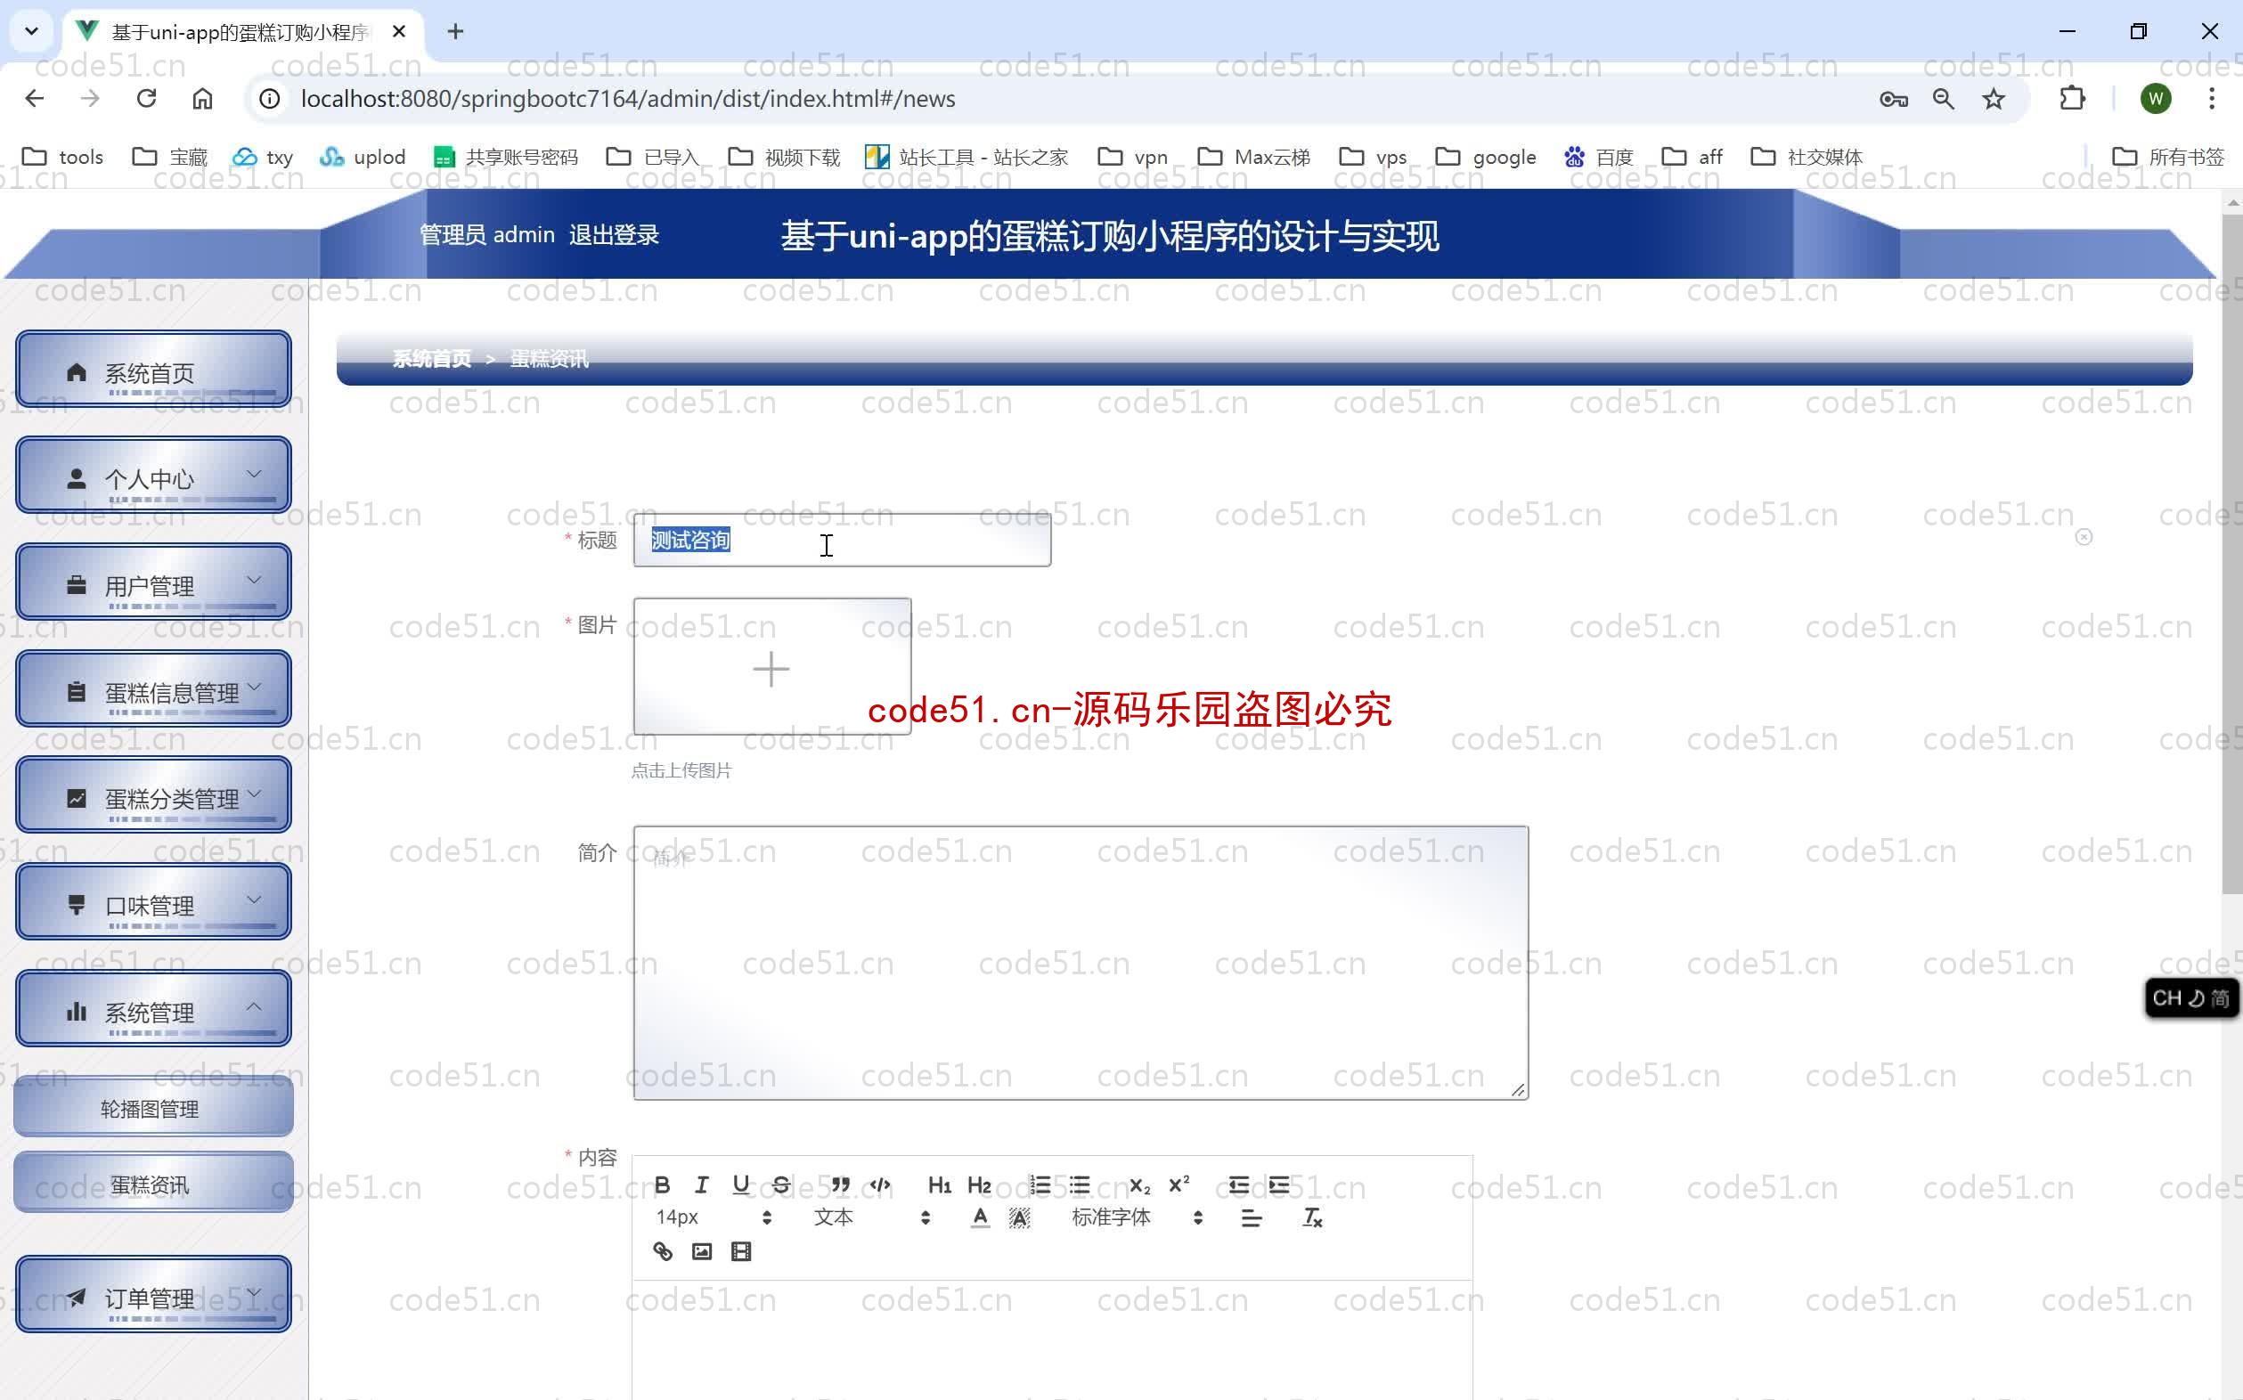Open the extensions puzzle icon
The width and height of the screenshot is (2243, 1400).
[x=2072, y=98]
